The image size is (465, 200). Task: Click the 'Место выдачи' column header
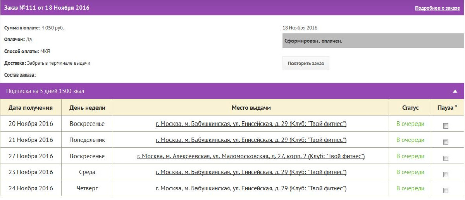click(251, 108)
